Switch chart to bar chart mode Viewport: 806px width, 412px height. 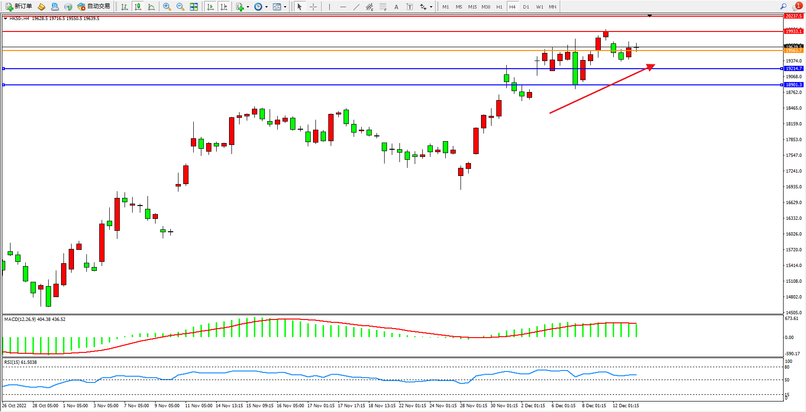coord(125,7)
